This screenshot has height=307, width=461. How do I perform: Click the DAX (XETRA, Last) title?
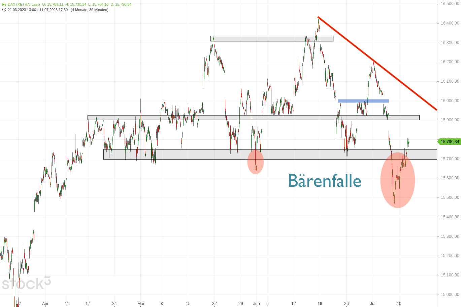coord(24,4)
